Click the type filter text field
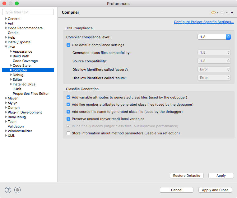237x198 pixels. click(28, 12)
